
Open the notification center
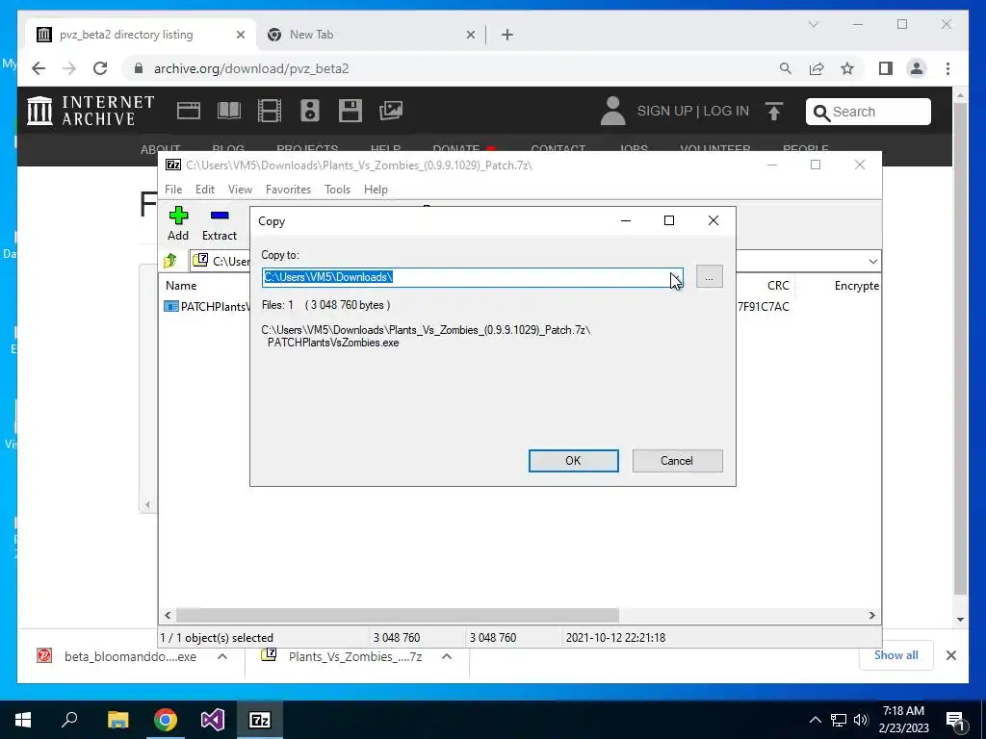(x=955, y=720)
